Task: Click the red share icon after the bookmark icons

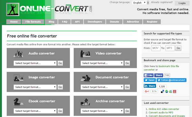Action: click(x=174, y=91)
